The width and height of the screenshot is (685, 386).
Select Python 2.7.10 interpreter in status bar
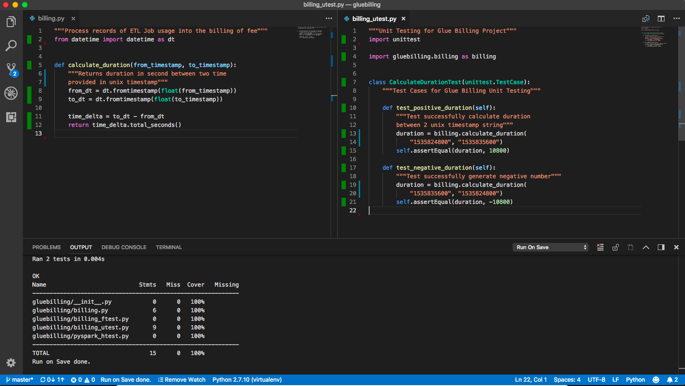tap(247, 380)
